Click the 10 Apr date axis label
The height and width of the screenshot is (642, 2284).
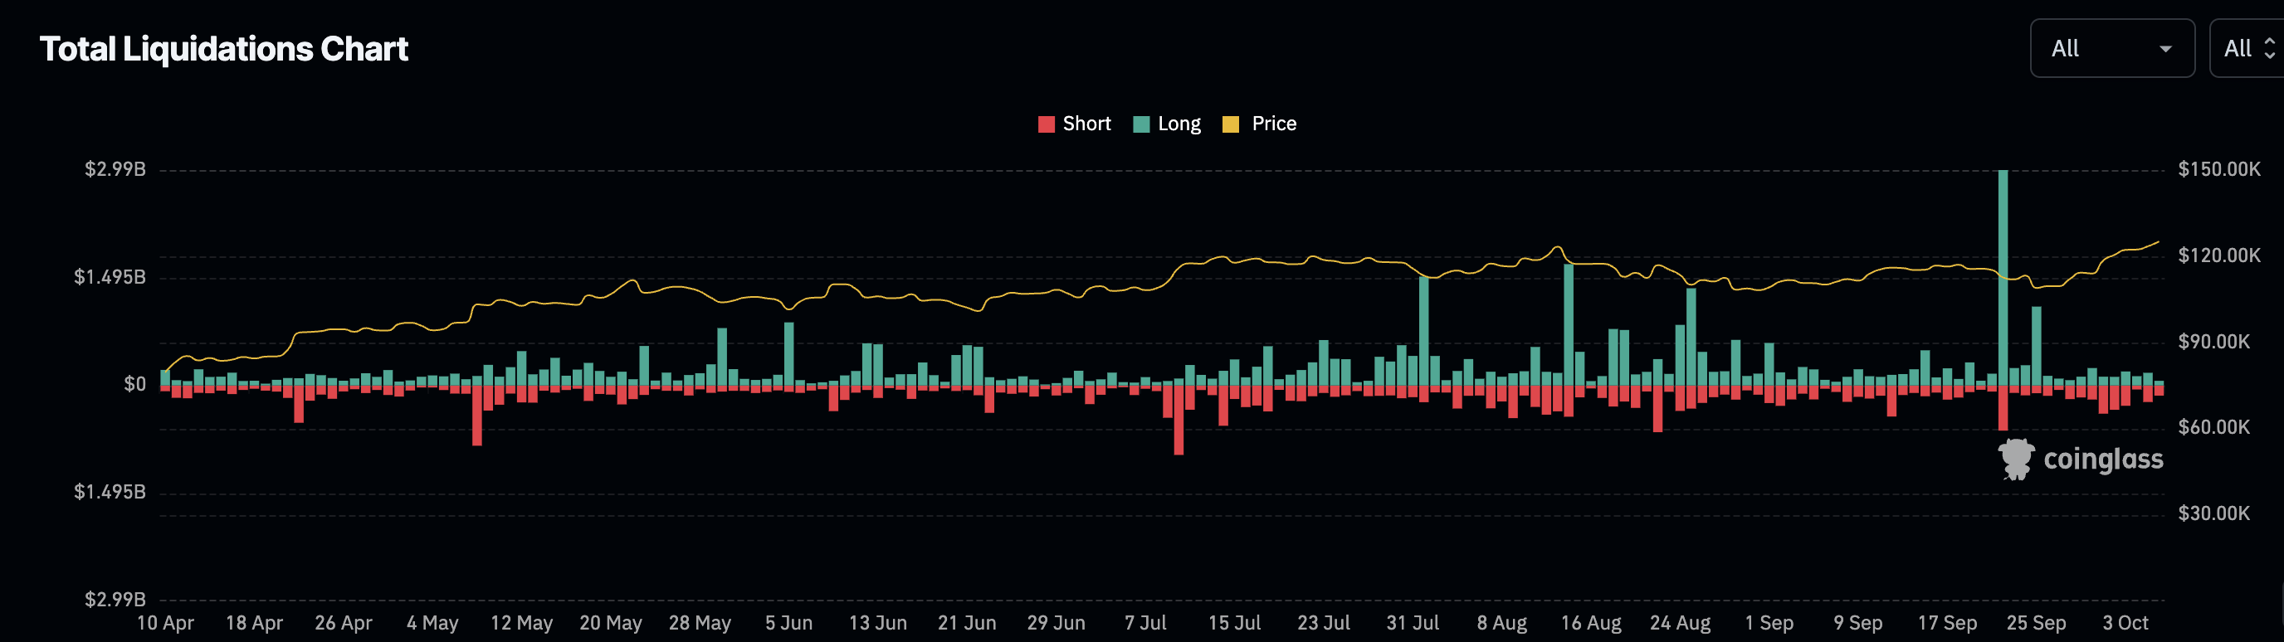165,622
